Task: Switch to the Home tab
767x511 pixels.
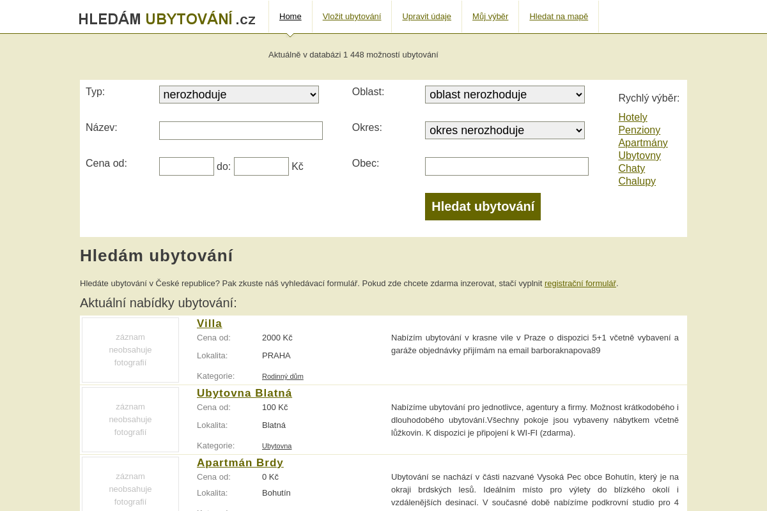Action: [291, 16]
